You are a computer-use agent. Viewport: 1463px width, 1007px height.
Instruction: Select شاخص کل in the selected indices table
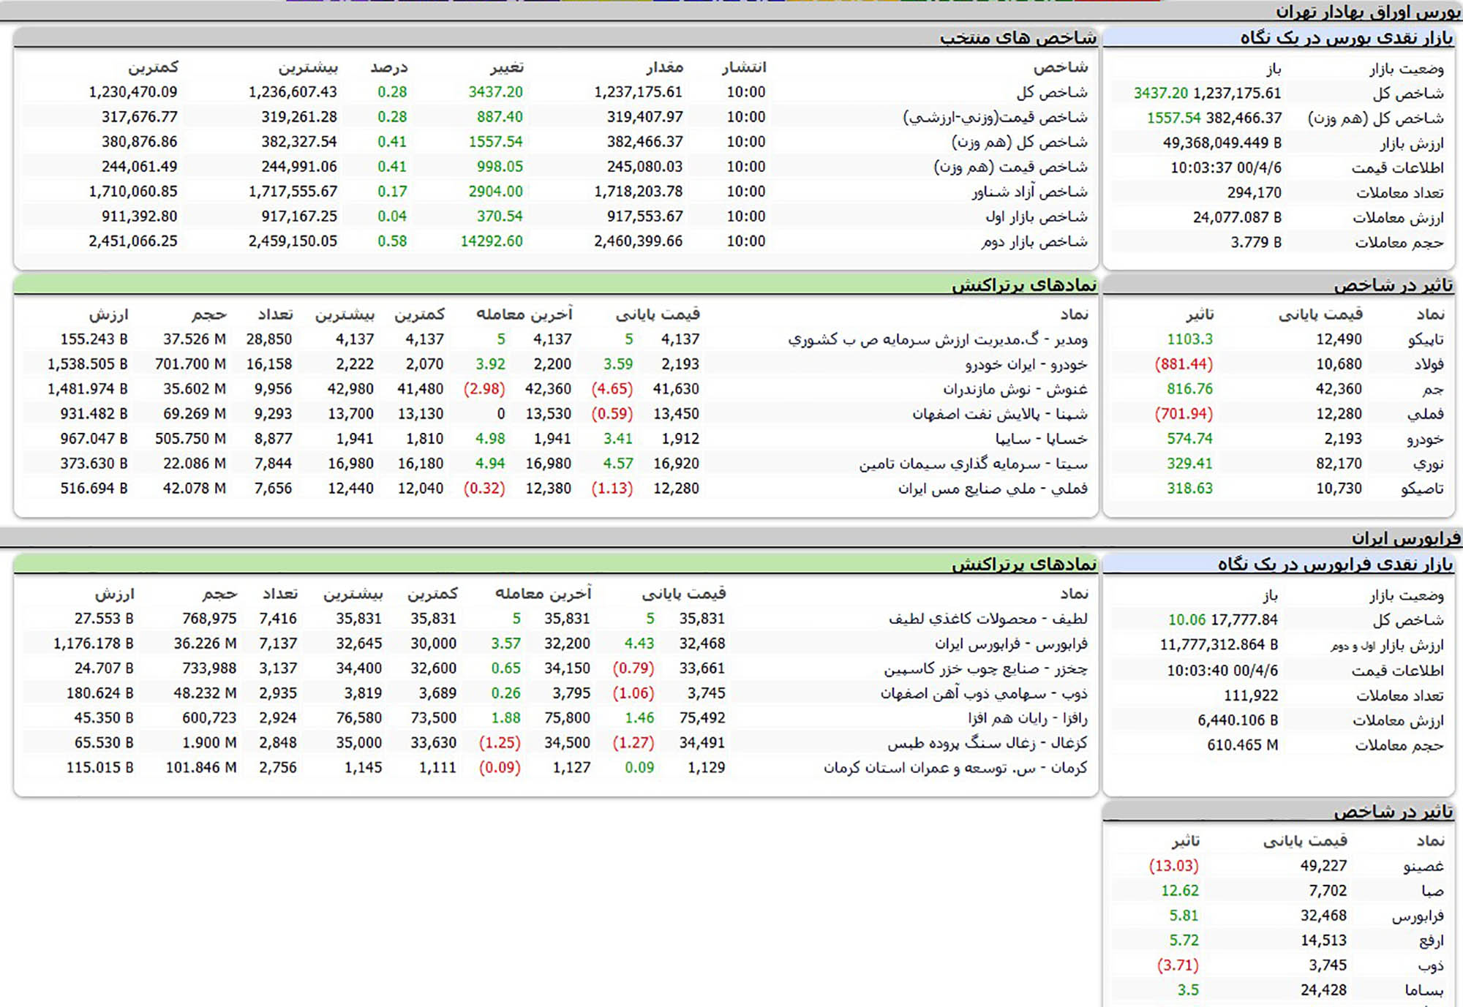click(x=1052, y=92)
